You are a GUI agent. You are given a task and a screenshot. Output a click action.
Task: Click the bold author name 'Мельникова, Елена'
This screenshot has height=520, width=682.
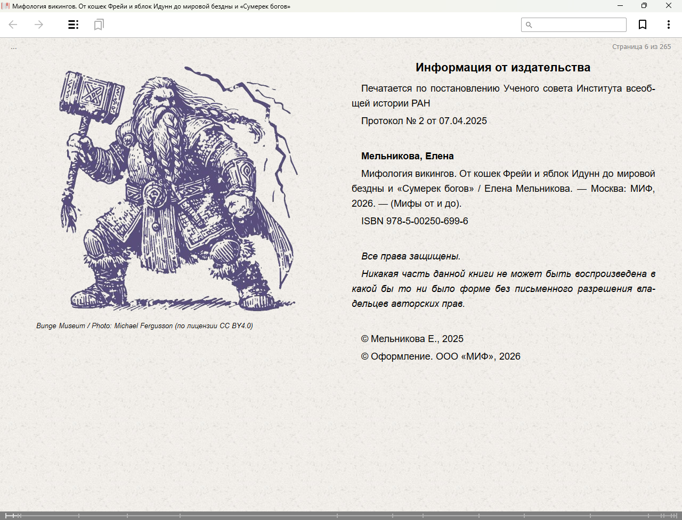407,156
